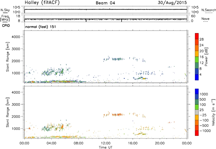Click the '60' Nave axis value

pyautogui.click(x=193, y=16)
